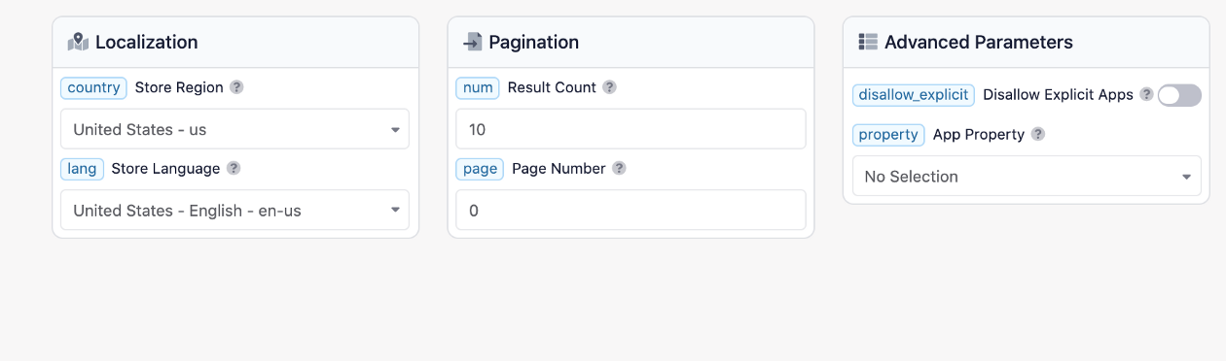Expand the Store Language dropdown
This screenshot has height=361, width=1226.
pyautogui.click(x=234, y=211)
